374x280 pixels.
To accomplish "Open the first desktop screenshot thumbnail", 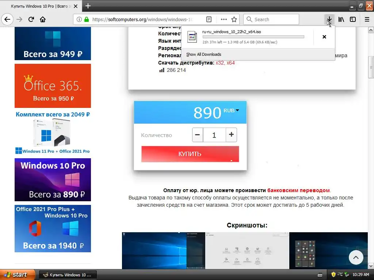I will (163, 251).
